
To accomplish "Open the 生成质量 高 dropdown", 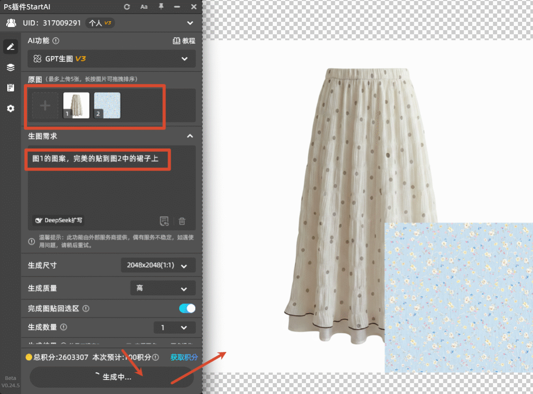I will [163, 288].
